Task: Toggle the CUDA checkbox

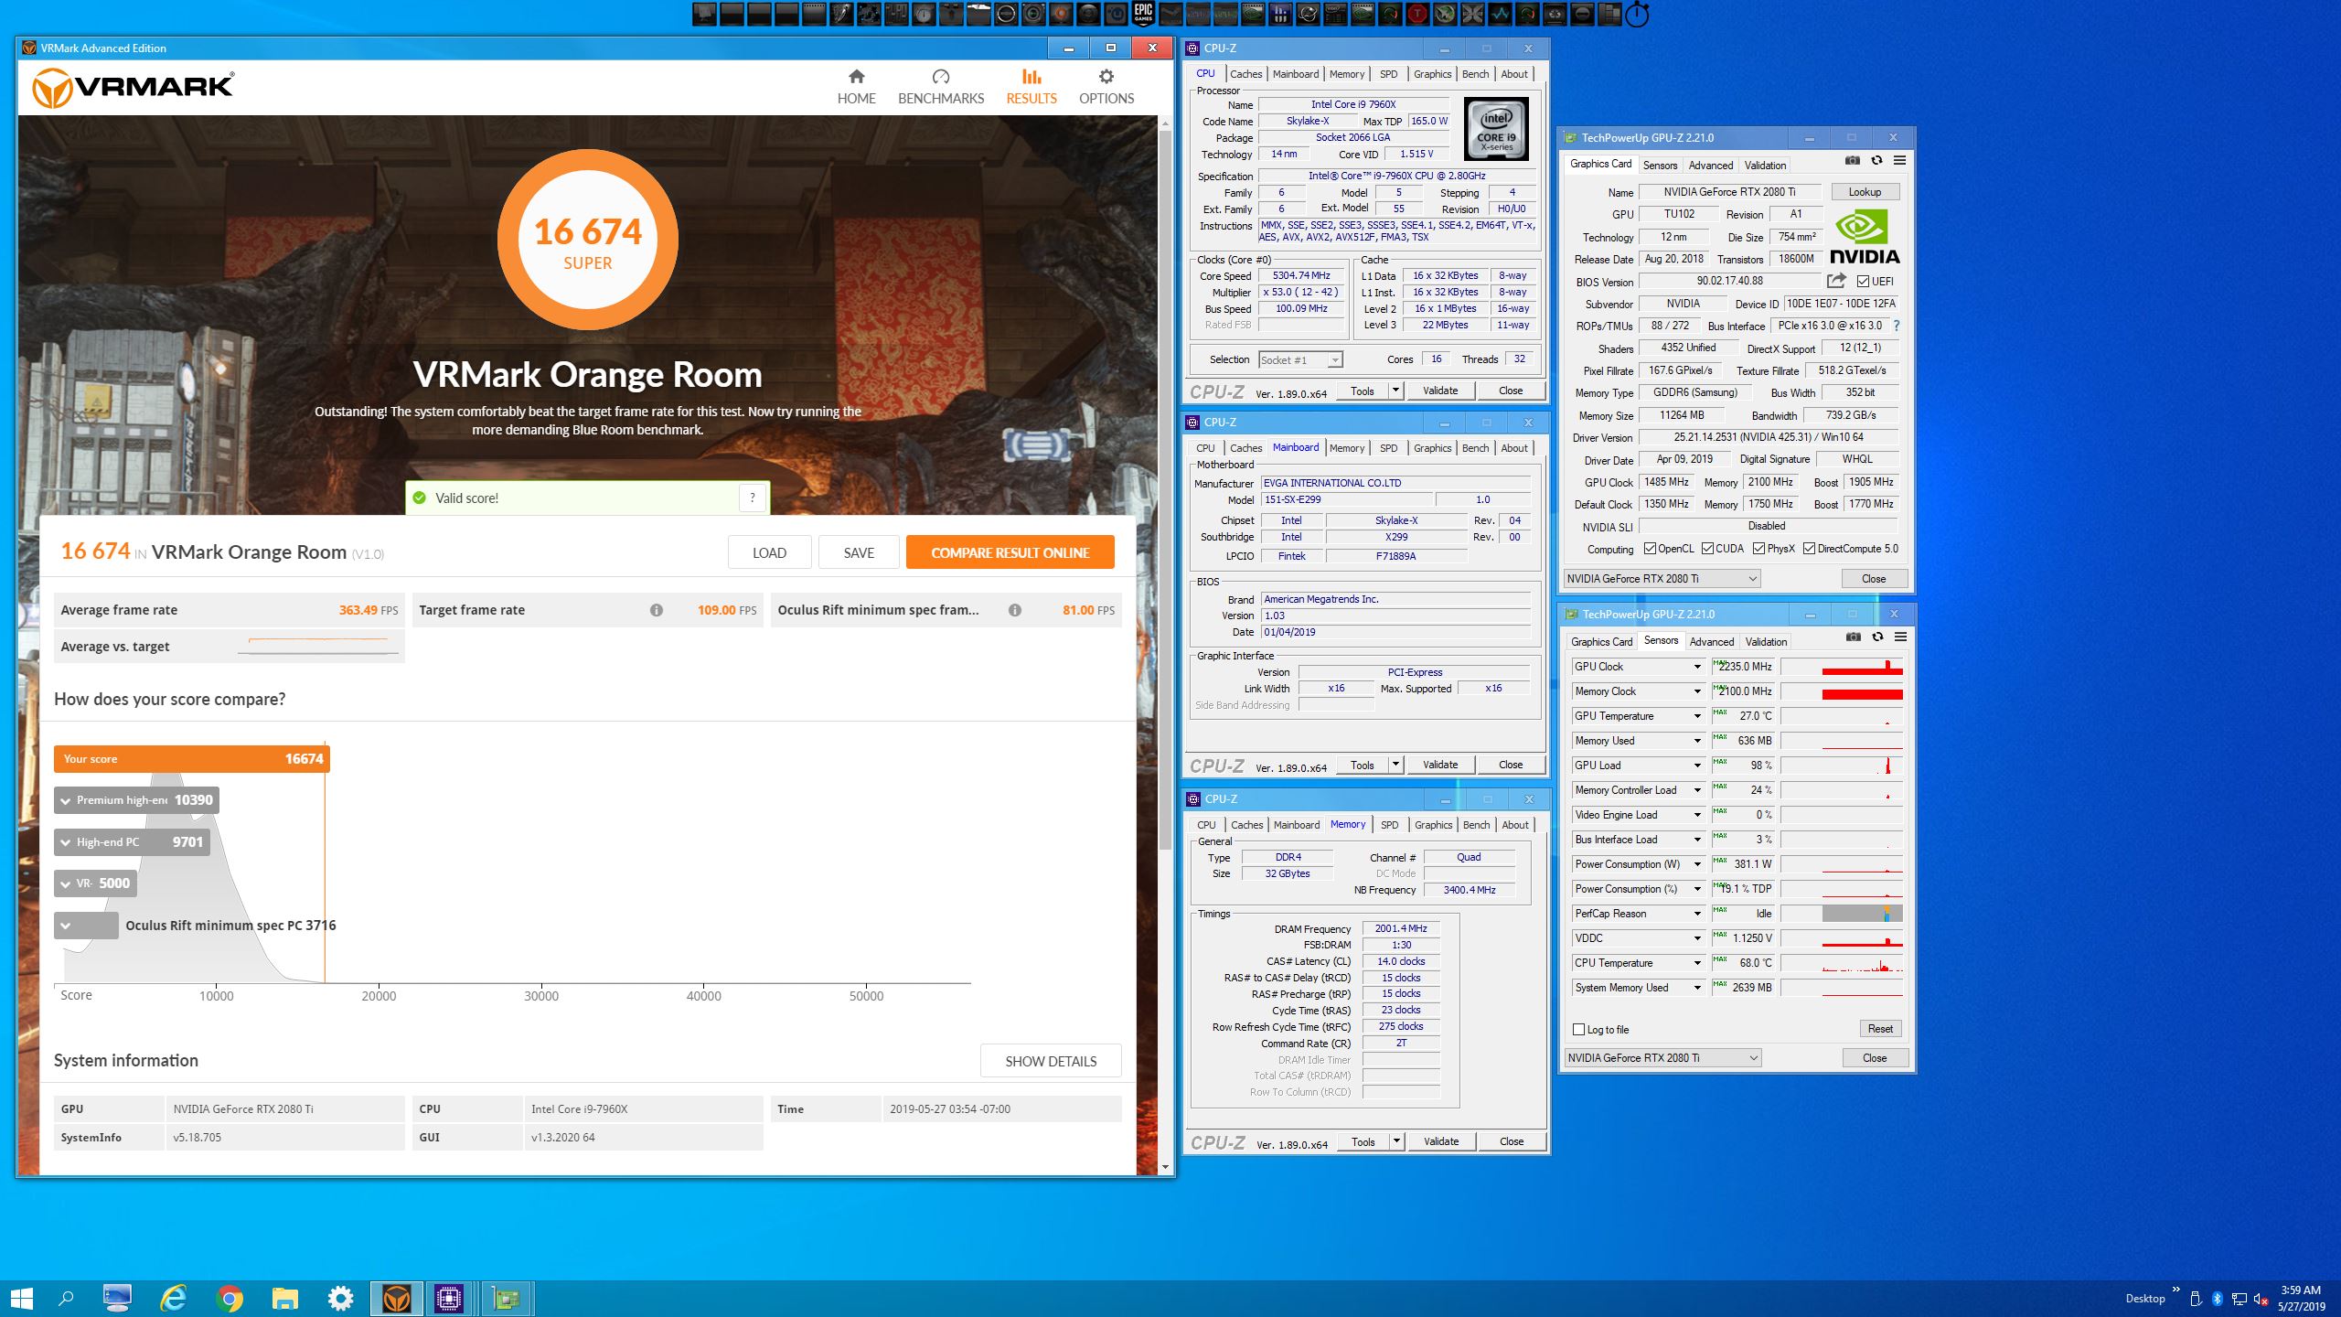Action: [1707, 549]
